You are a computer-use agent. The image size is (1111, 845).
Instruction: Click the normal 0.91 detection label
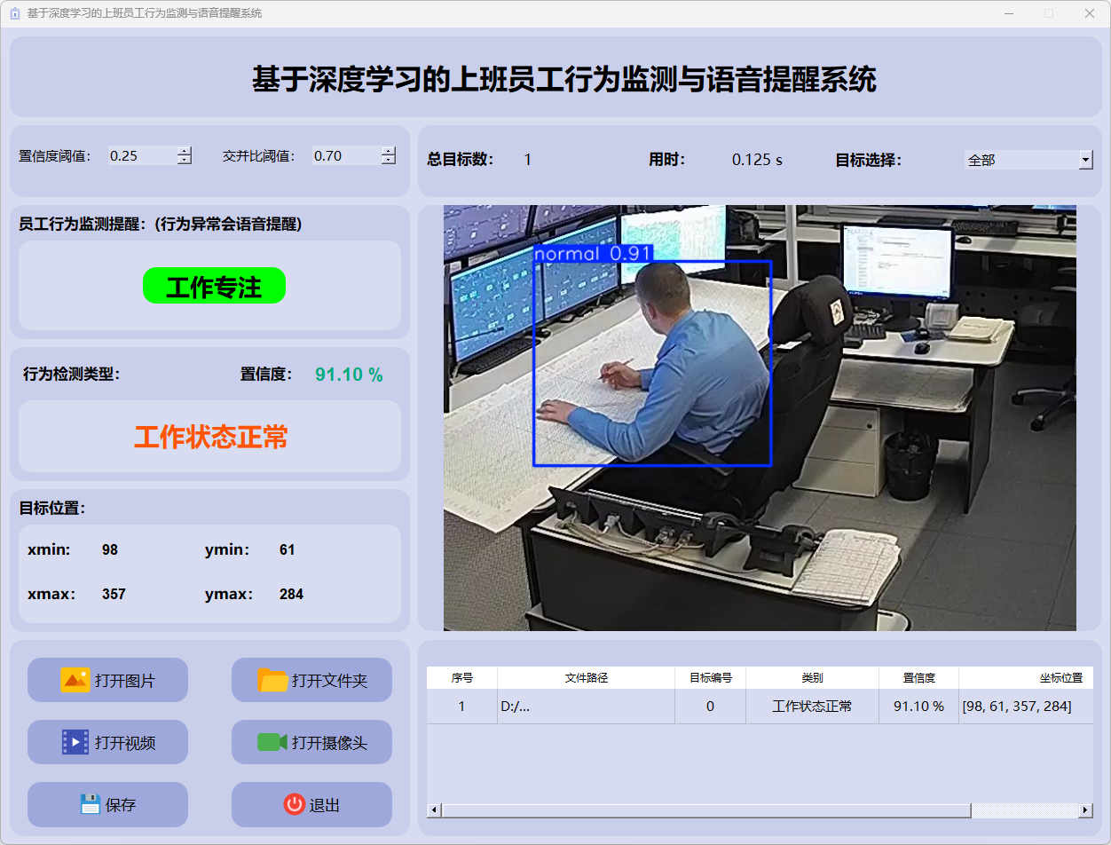tap(593, 254)
